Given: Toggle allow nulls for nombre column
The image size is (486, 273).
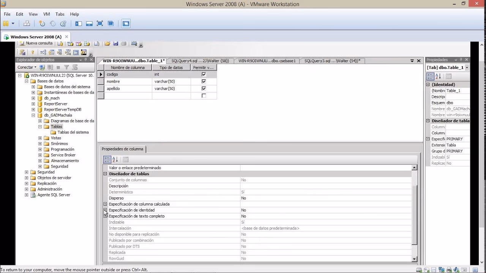Looking at the screenshot, I should pos(204,82).
